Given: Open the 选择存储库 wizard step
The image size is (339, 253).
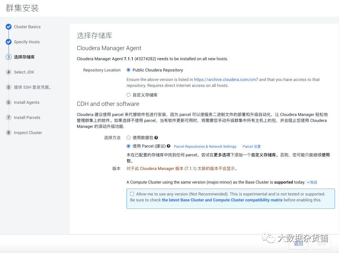Looking at the screenshot, I should [24, 57].
